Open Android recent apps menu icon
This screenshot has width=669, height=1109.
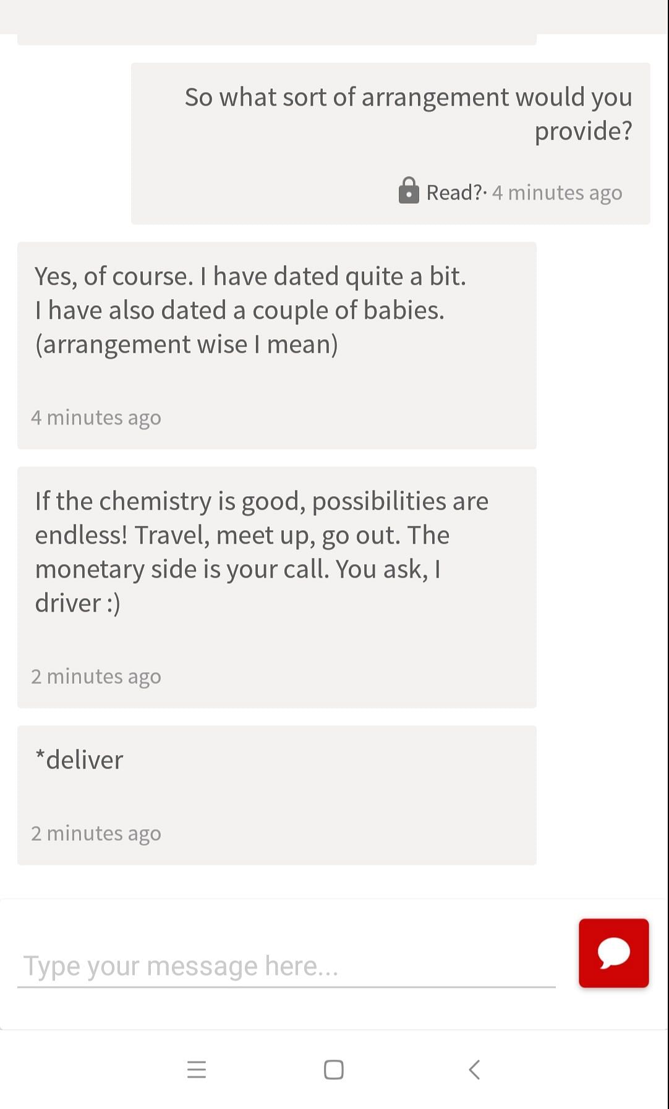197,1069
